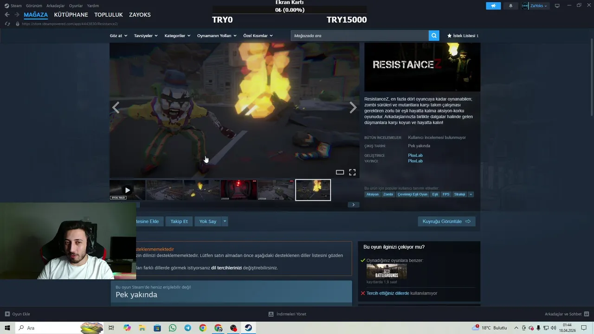
Task: Click the Steam logo menu
Action: pyautogui.click(x=13, y=6)
